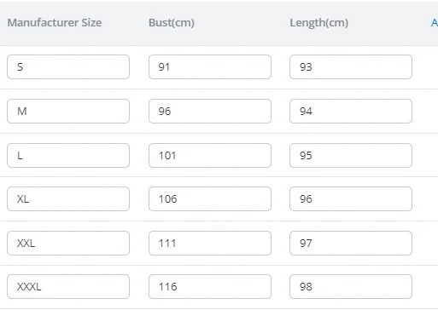Image resolution: width=438 pixels, height=310 pixels.
Task: Select the size field containing L
Action: click(x=68, y=156)
